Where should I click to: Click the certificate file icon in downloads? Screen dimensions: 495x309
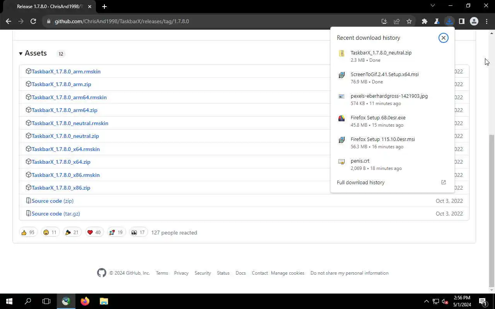click(341, 161)
